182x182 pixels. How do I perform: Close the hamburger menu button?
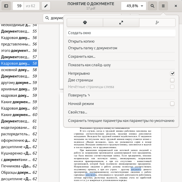tap(163, 6)
